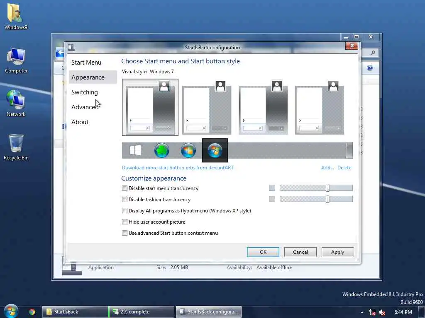Check Hide user account picture
The image size is (425, 318).
click(x=125, y=222)
